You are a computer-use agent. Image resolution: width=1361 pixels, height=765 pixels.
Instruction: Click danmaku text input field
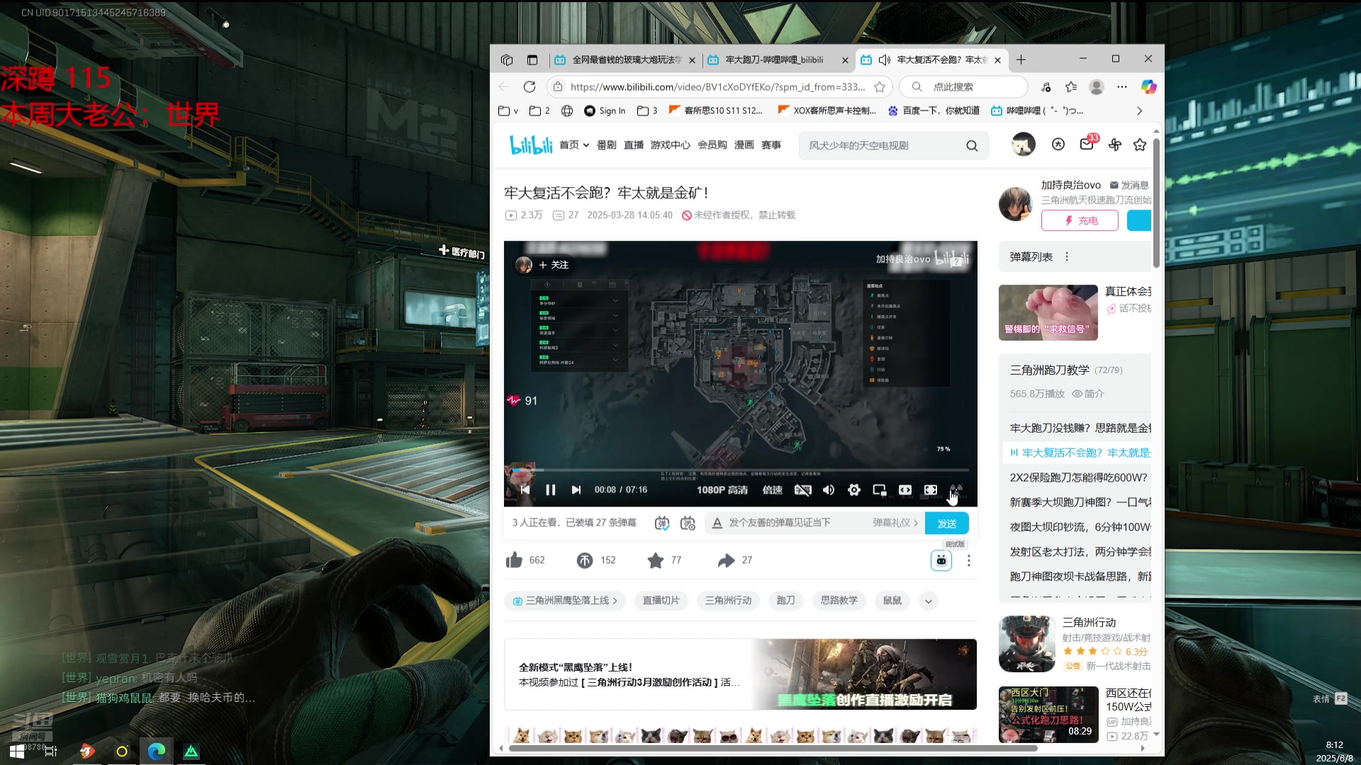click(794, 523)
